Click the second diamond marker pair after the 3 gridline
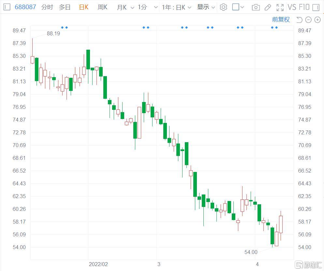The image size is (324, 271). pyautogui.click(x=210, y=27)
